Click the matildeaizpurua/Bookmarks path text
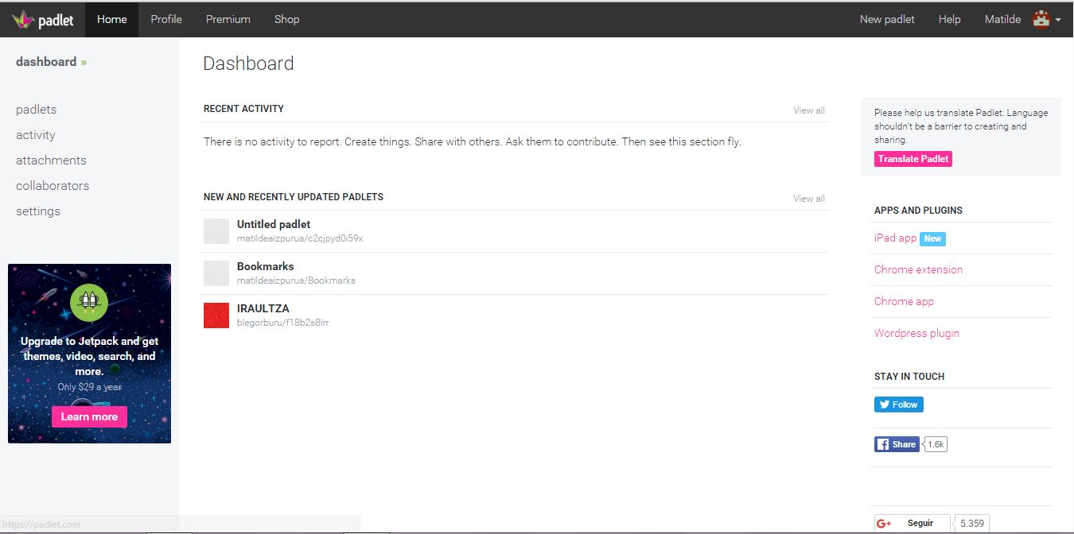 tap(296, 281)
